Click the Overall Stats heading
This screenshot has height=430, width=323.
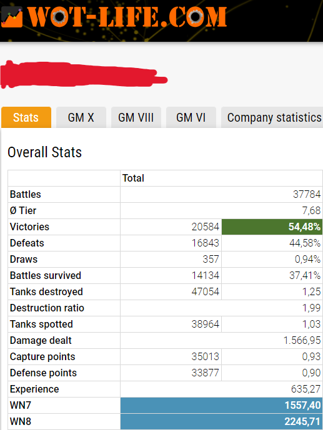45,152
